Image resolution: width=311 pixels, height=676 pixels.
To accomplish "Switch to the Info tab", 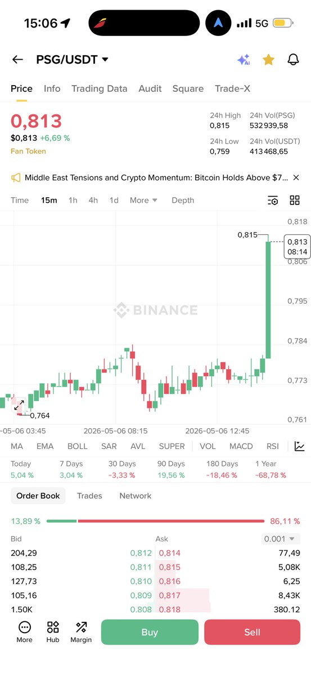I will coord(52,88).
